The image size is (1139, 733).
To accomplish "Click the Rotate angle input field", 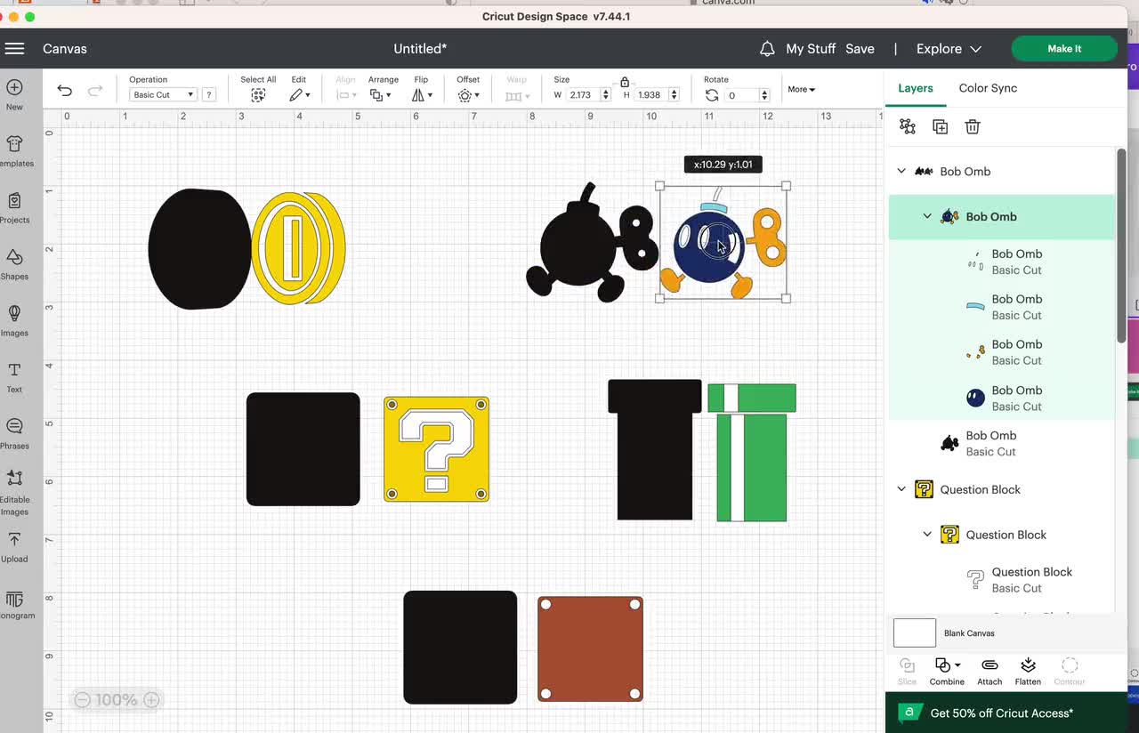I will 741,95.
